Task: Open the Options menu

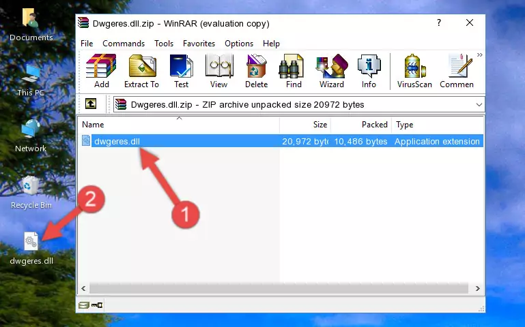Action: [239, 44]
